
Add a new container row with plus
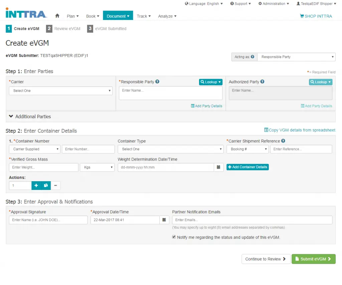click(x=36, y=186)
